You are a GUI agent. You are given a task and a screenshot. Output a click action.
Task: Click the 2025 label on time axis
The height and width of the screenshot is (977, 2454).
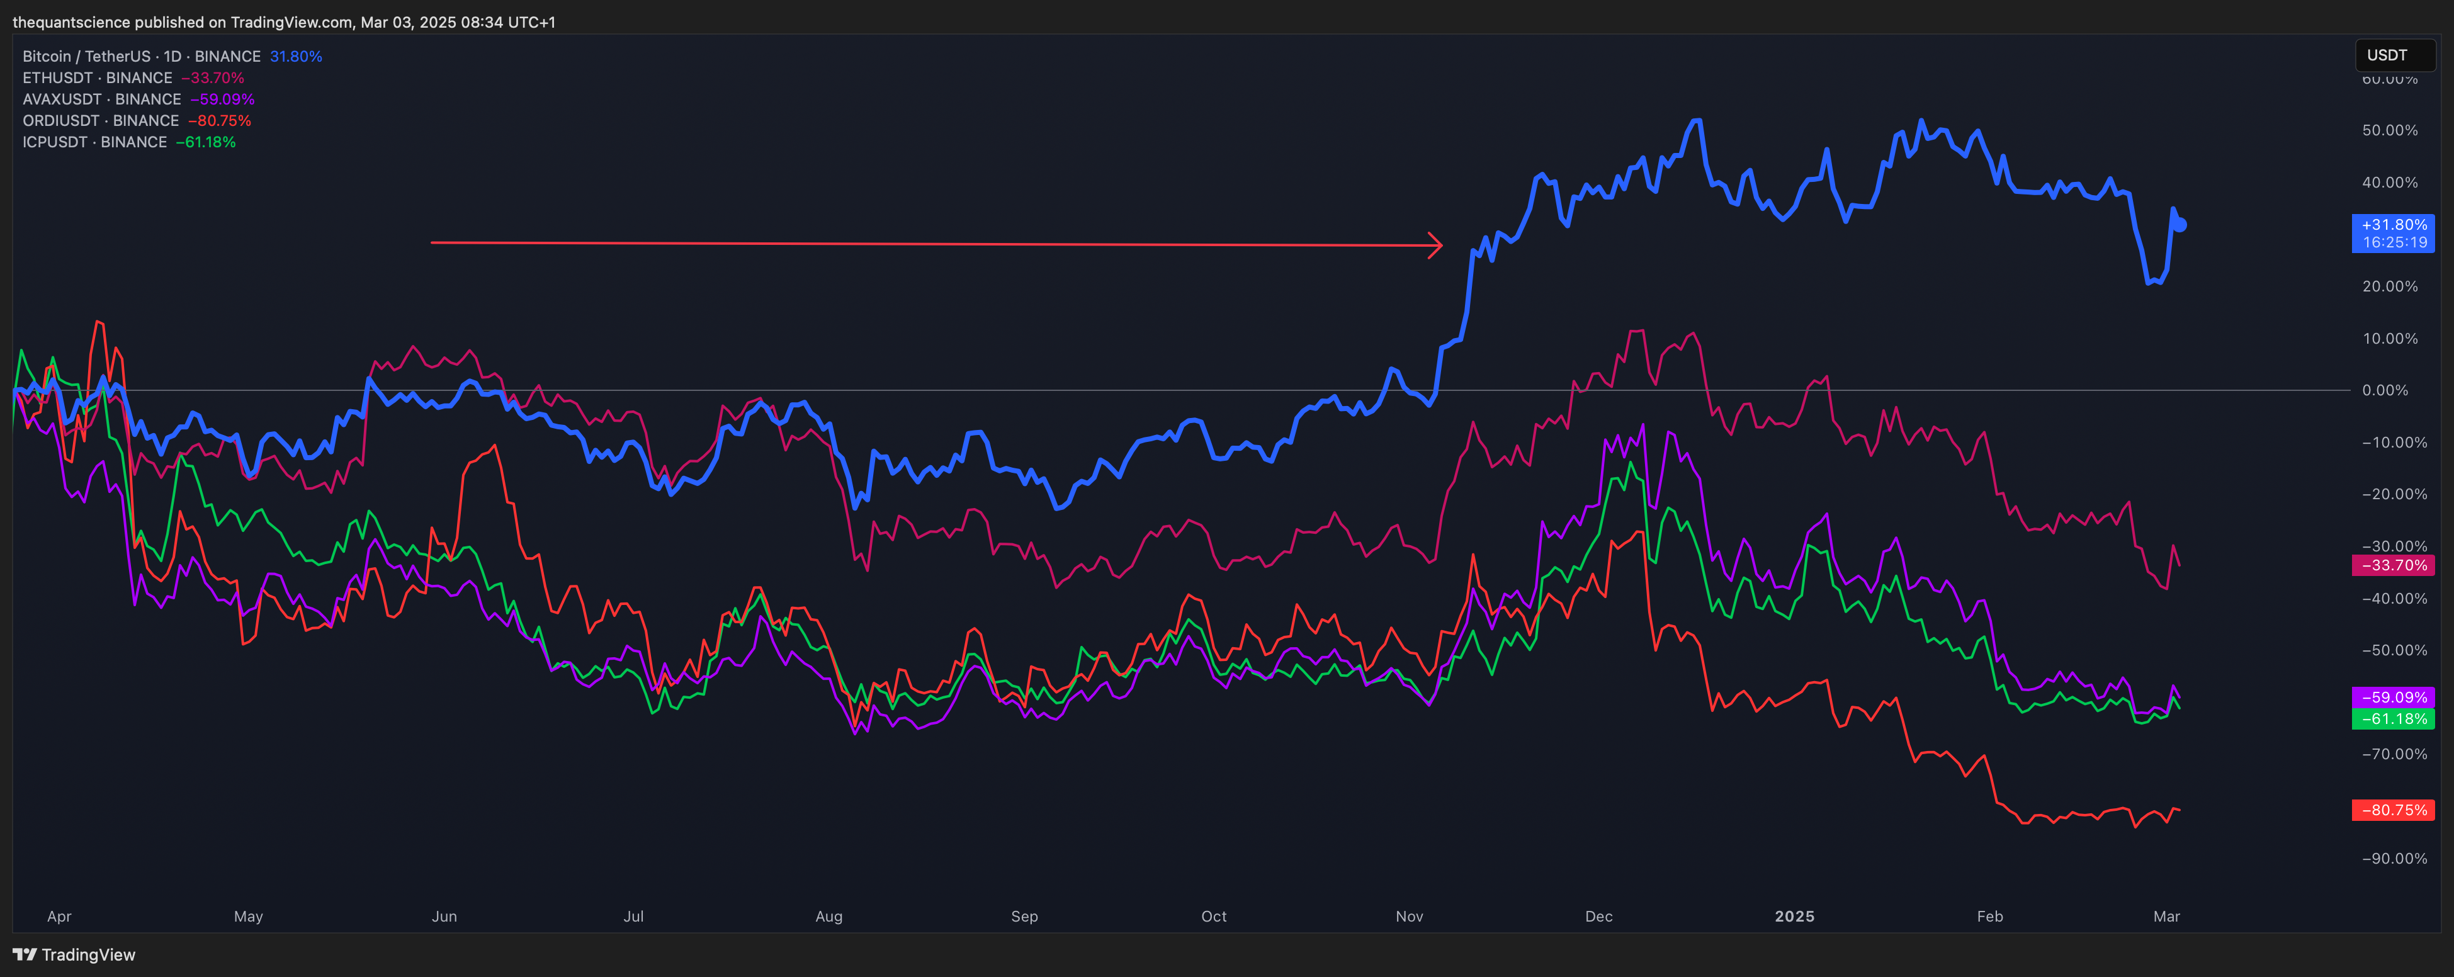click(1795, 916)
